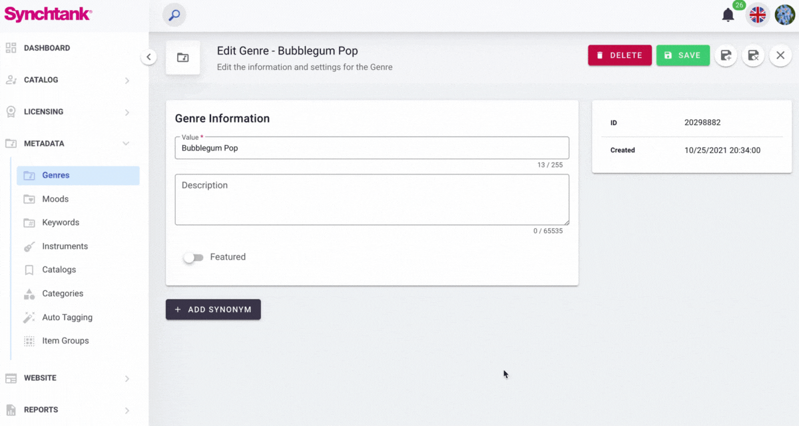This screenshot has height=426, width=799.
Task: Open the user profile avatar
Action: [784, 15]
